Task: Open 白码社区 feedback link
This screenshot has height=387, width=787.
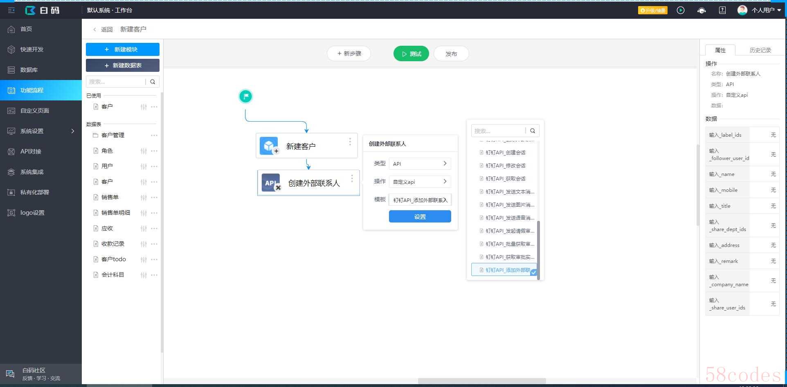Action: 41,374
